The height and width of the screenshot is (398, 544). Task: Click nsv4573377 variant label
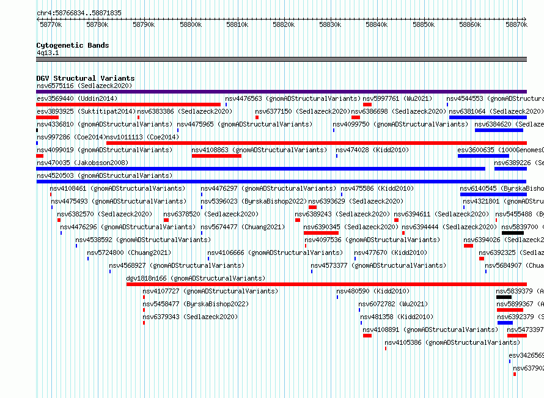pos(378,265)
